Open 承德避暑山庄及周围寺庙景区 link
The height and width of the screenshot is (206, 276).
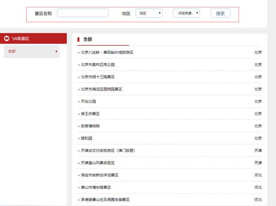coord(105,200)
